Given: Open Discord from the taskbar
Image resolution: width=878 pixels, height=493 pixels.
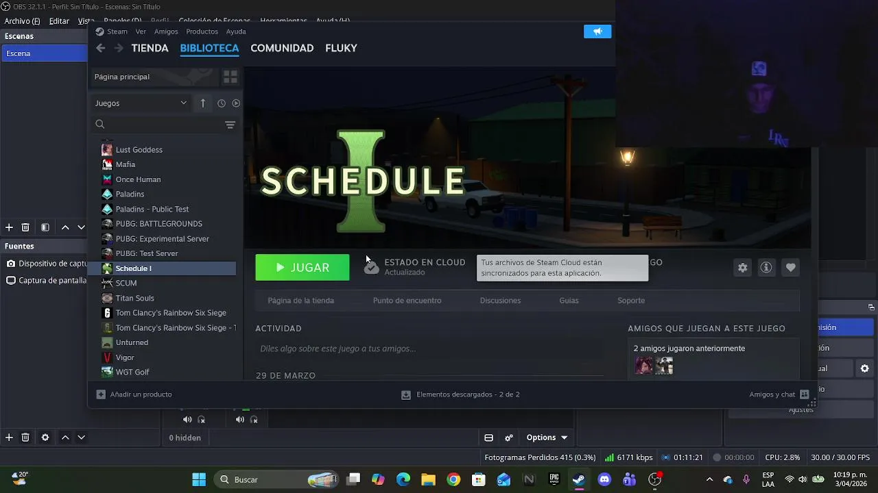Looking at the screenshot, I should (x=604, y=479).
